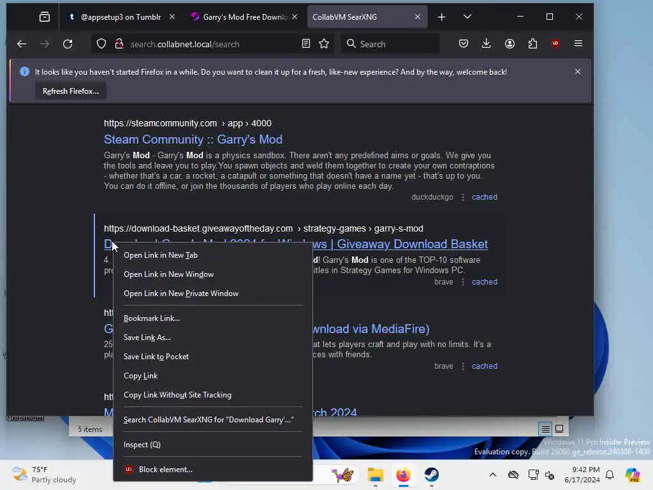This screenshot has width=653, height=490.
Task: Close the Tumblr tab
Action: 172,17
